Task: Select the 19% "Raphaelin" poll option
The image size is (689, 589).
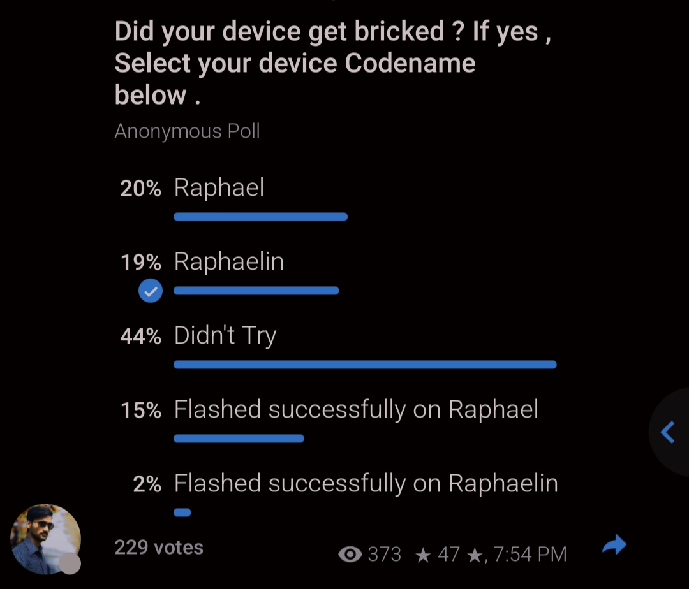Action: [228, 262]
